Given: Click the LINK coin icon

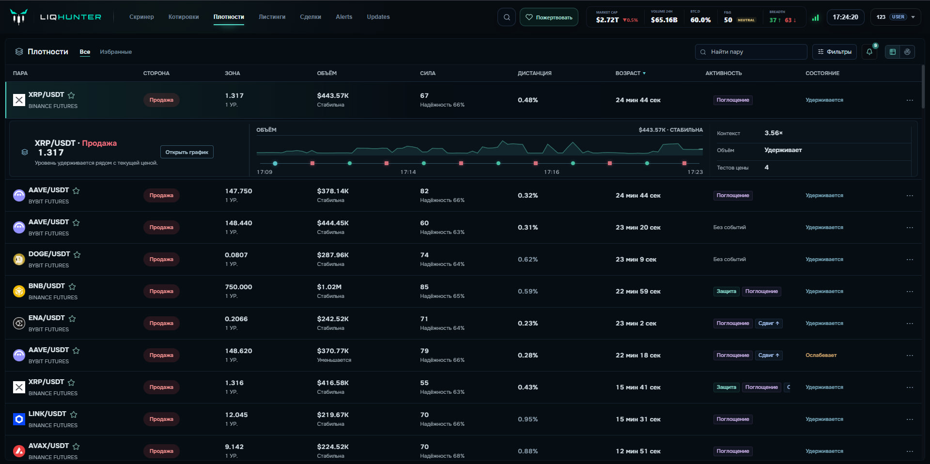Looking at the screenshot, I should pyautogui.click(x=19, y=419).
